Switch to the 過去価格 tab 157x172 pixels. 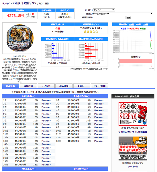point(64,86)
